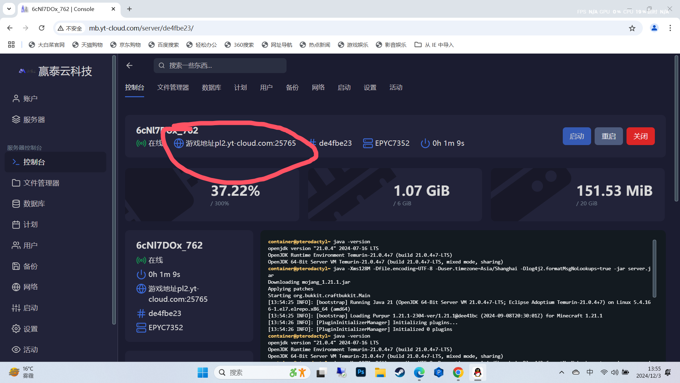Click the search magnifier icon in panel
The height and width of the screenshot is (383, 680).
click(x=161, y=66)
